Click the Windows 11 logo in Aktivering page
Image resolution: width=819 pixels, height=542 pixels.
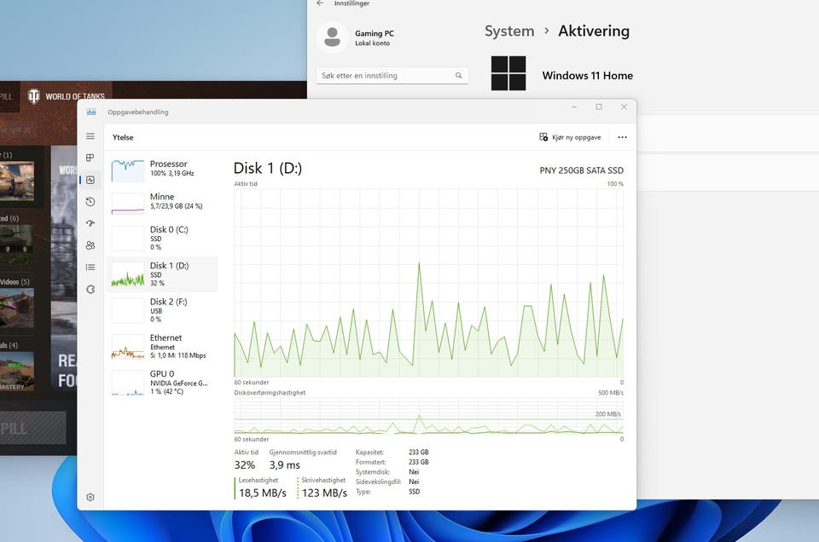tap(508, 73)
